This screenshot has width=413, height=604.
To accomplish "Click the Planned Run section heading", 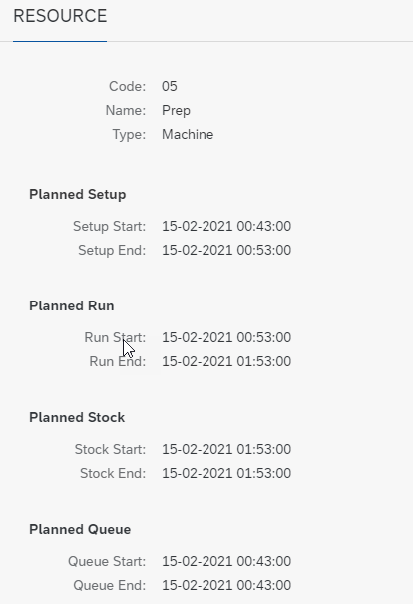I will pos(72,305).
